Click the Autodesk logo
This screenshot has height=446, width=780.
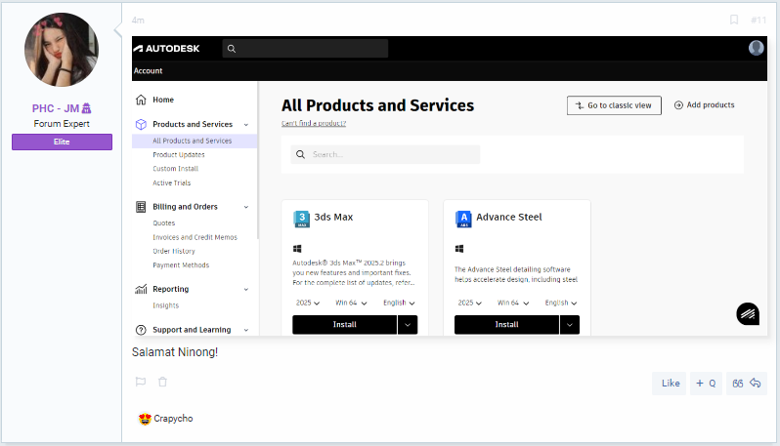[x=166, y=48]
